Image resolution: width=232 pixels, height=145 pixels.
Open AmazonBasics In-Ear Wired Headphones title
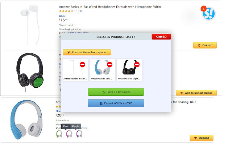(110, 7)
